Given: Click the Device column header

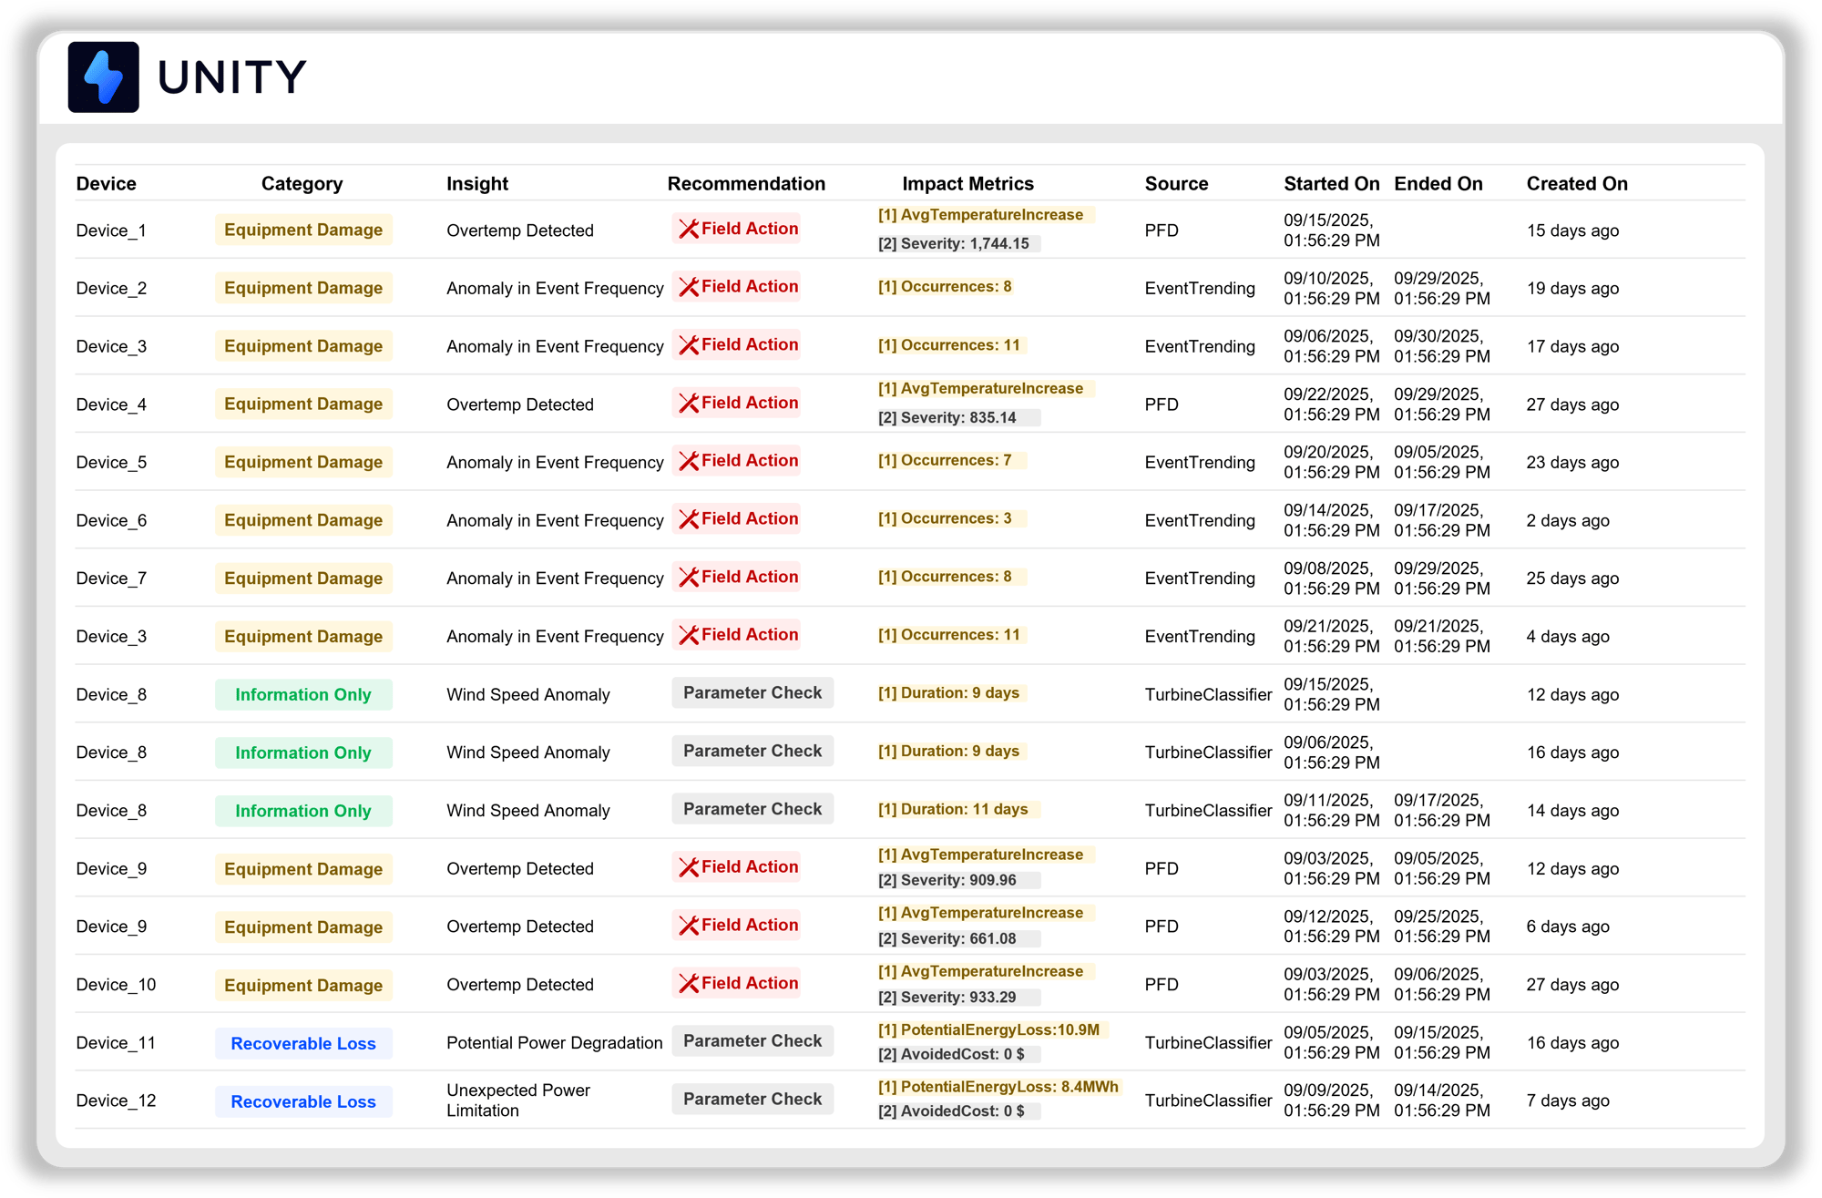Looking at the screenshot, I should (107, 183).
